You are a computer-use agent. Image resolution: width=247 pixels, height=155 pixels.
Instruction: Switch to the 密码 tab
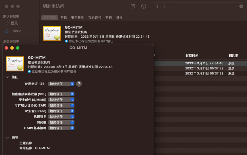coord(63,18)
